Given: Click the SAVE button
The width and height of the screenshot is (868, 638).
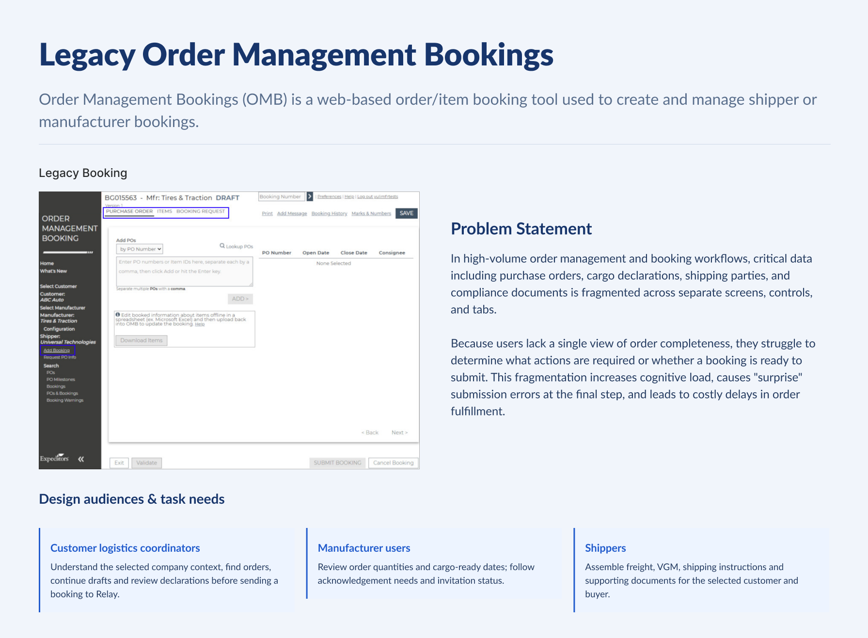Looking at the screenshot, I should [x=406, y=213].
